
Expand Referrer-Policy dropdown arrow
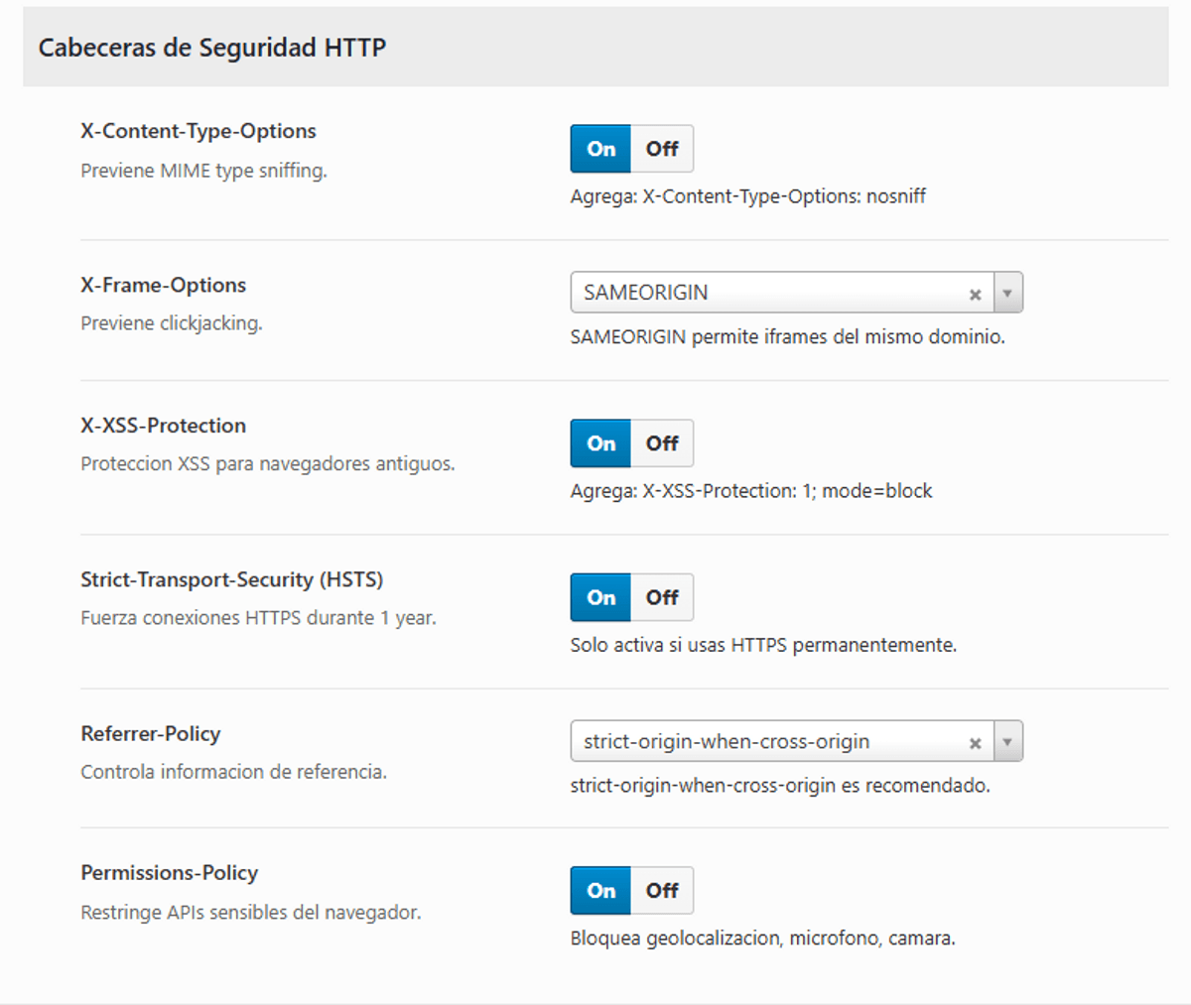tap(1007, 742)
